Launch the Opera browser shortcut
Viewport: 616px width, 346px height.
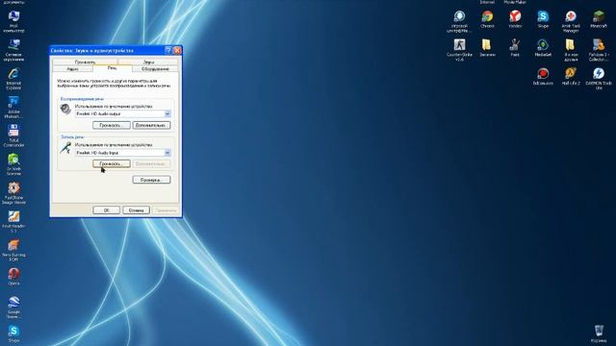point(13,277)
